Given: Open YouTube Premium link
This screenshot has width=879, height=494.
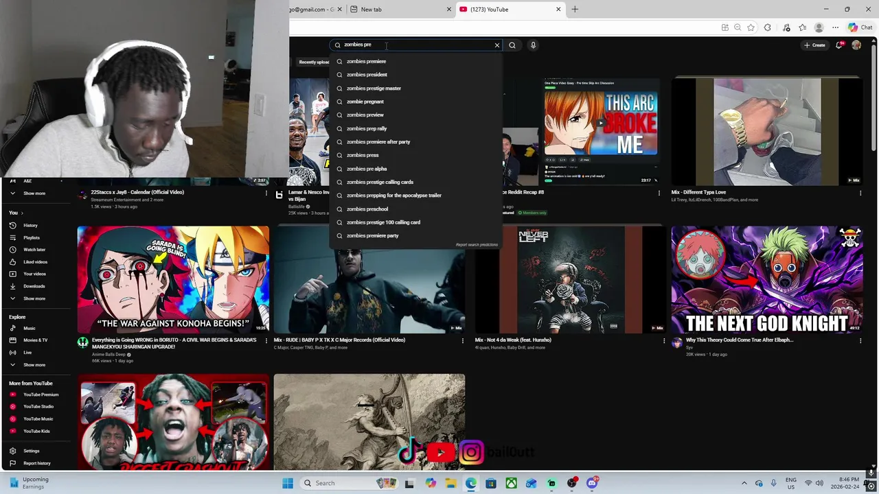Looking at the screenshot, I should [x=41, y=395].
